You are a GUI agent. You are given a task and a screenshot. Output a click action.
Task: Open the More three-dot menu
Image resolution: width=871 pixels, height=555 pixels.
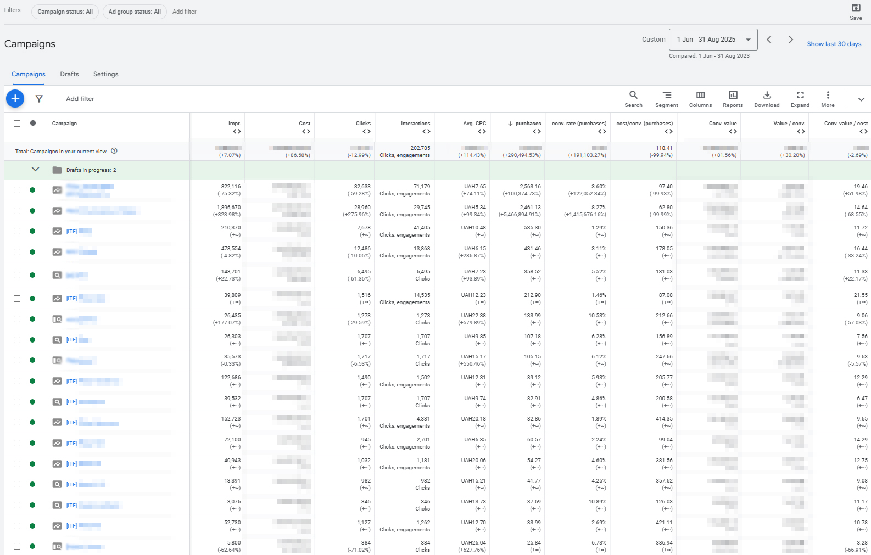point(828,99)
